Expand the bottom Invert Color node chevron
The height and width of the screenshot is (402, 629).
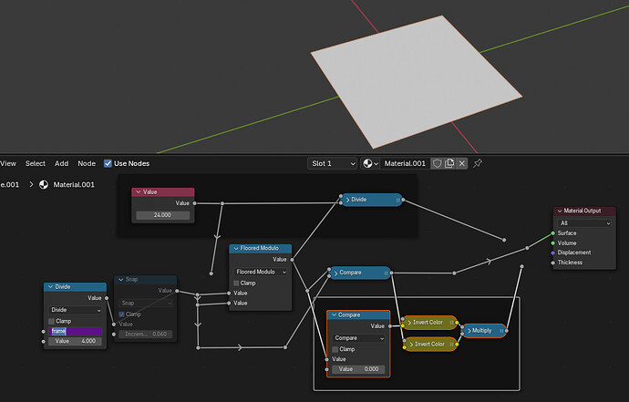pyautogui.click(x=411, y=345)
